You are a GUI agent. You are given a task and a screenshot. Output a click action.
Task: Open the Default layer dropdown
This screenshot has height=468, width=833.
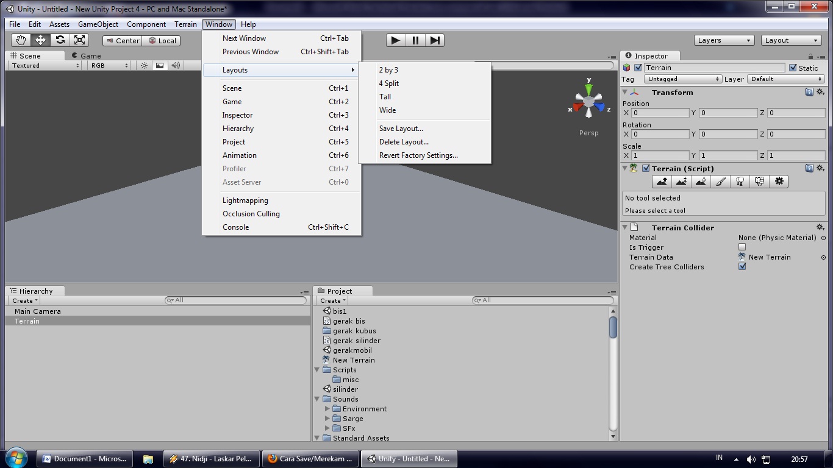[786, 79]
